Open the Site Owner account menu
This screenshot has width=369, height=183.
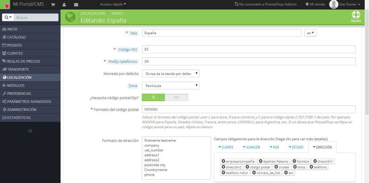pos(350,4)
